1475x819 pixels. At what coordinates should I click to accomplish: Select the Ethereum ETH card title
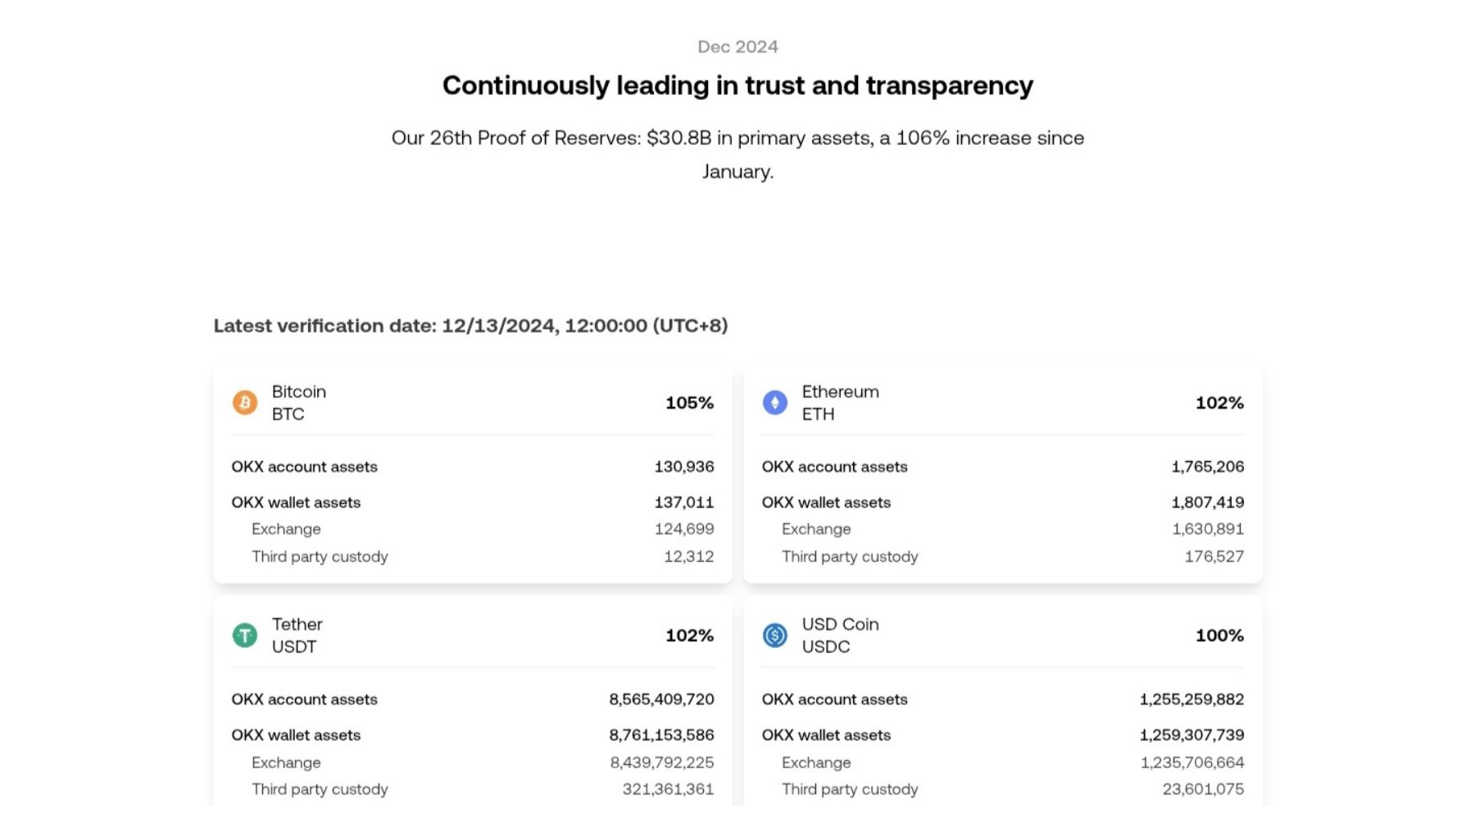(840, 403)
